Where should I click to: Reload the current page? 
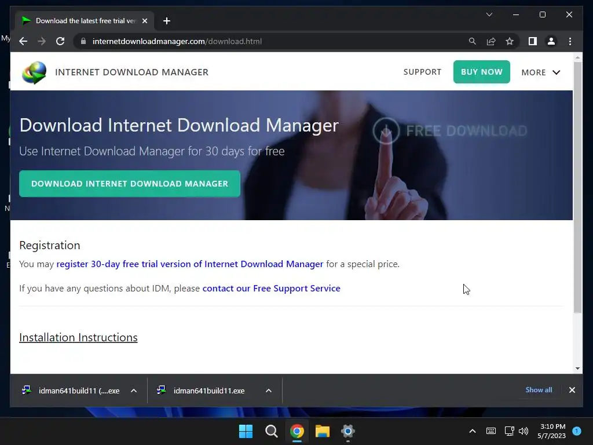tap(60, 41)
